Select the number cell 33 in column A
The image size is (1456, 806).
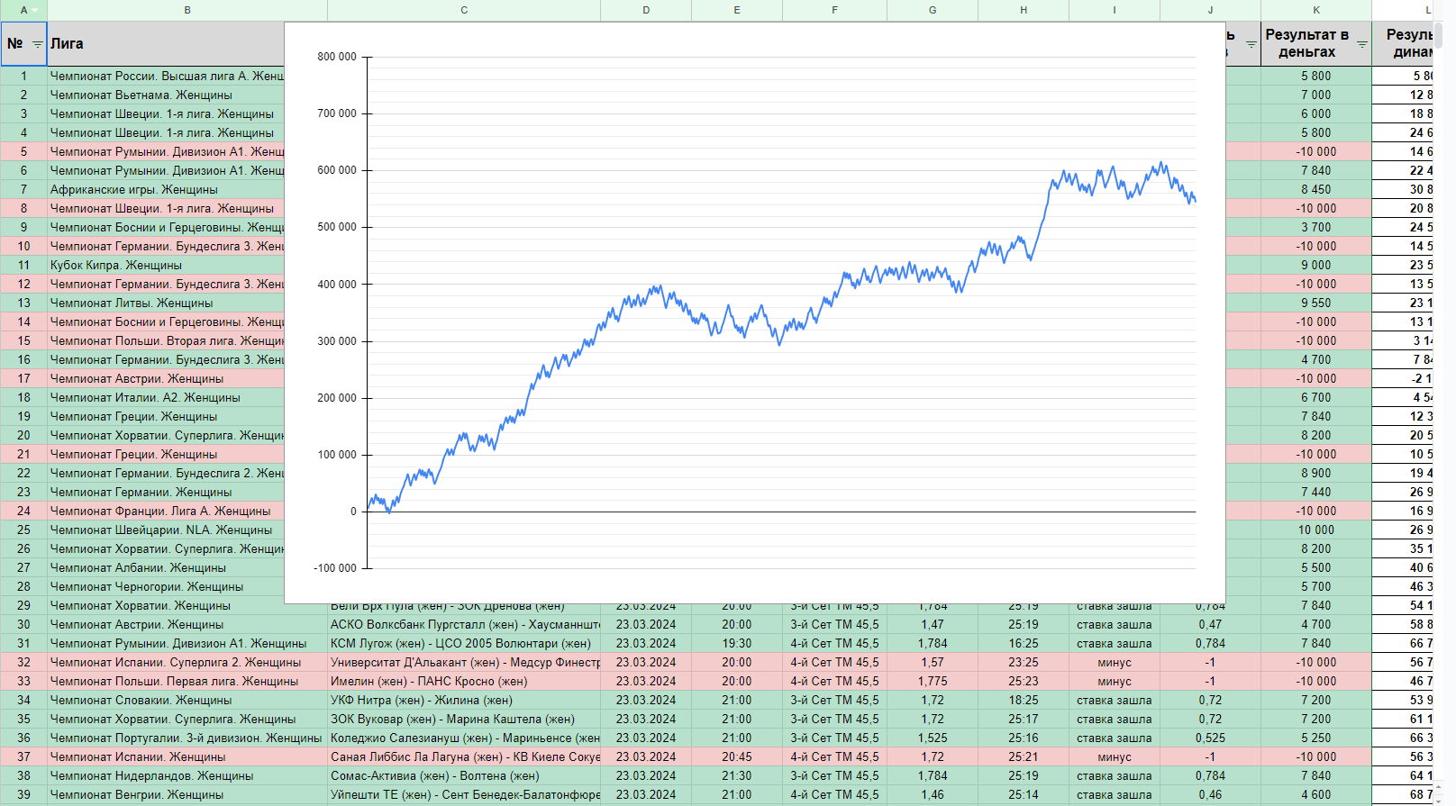click(x=23, y=681)
